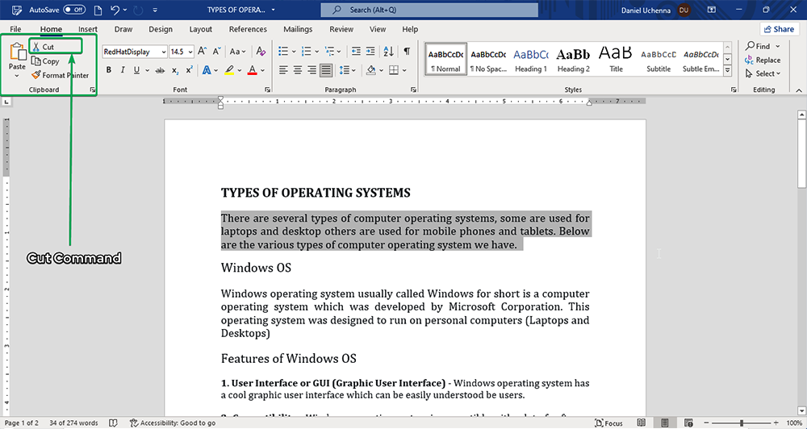Open the References tab
Image resolution: width=807 pixels, height=429 pixels.
tap(248, 29)
